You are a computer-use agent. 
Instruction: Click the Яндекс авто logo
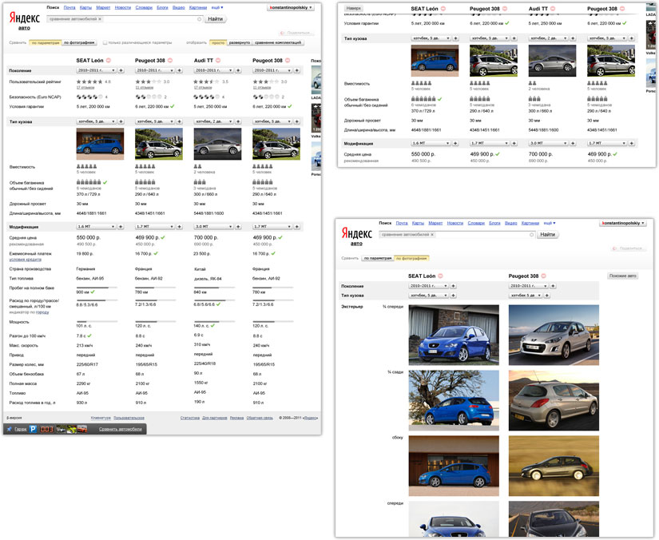pyautogui.click(x=24, y=18)
